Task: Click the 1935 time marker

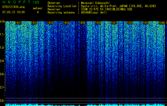Action: pyautogui.click(x=82, y=23)
